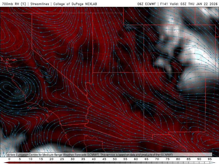
Task: Click the '40' value on the RH legend
Action: [94, 159]
